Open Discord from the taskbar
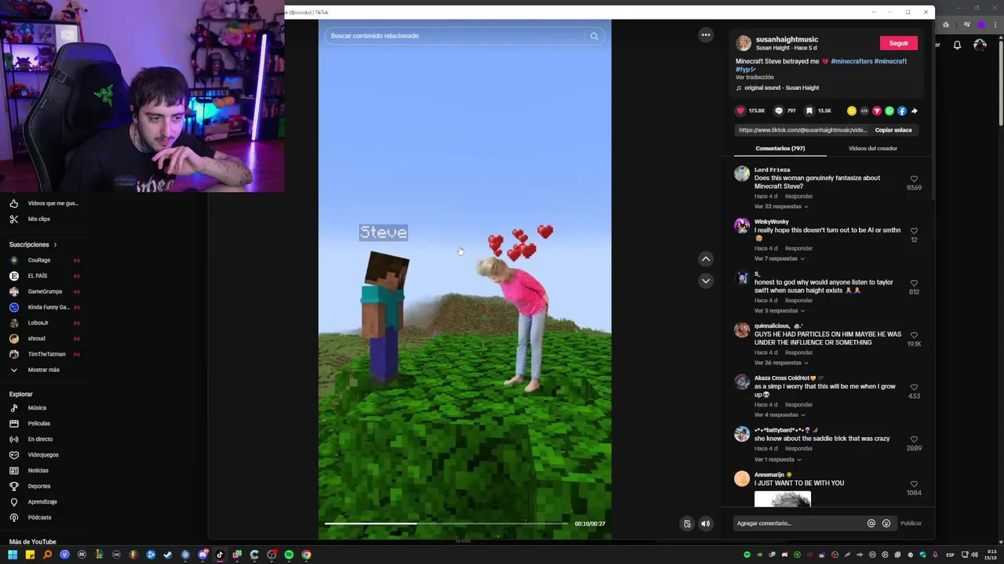Image resolution: width=1004 pixels, height=564 pixels. coord(202,555)
